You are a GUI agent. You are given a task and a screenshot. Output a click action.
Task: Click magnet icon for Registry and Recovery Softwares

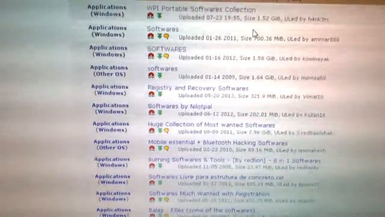[152, 94]
